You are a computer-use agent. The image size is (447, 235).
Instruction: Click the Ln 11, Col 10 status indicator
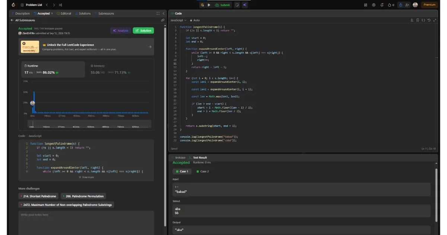(x=429, y=148)
